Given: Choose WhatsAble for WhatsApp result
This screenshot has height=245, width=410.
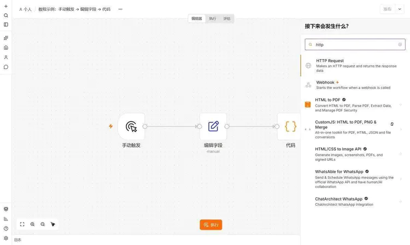Looking at the screenshot, I should coord(355,179).
